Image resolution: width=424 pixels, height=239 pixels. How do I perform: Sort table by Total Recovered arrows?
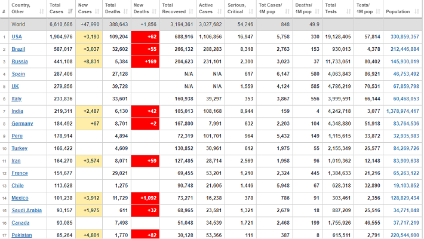pyautogui.click(x=191, y=11)
